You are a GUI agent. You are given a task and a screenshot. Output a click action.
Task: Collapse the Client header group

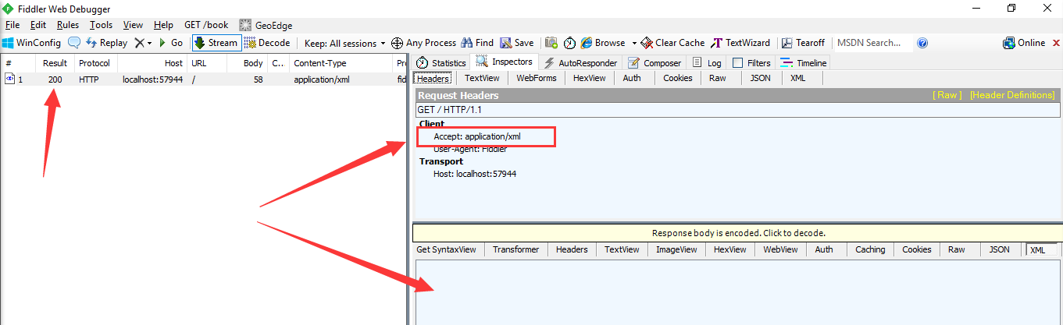pyautogui.click(x=432, y=124)
